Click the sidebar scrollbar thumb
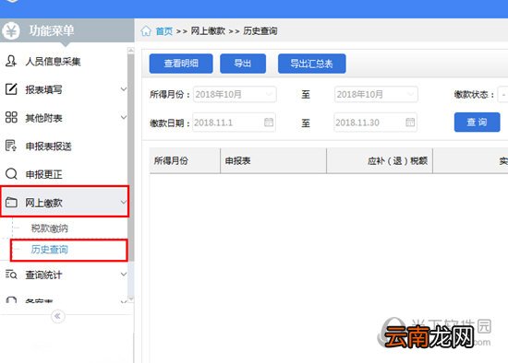The width and height of the screenshot is (508, 363). 131,158
